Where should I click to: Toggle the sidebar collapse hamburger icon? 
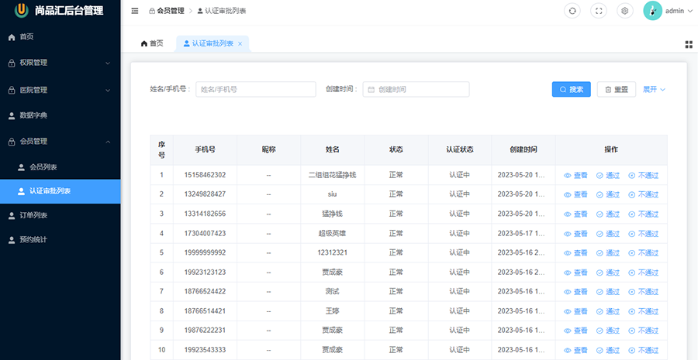(x=135, y=11)
